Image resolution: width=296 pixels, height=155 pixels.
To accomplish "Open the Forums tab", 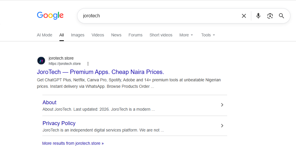I will click(135, 35).
